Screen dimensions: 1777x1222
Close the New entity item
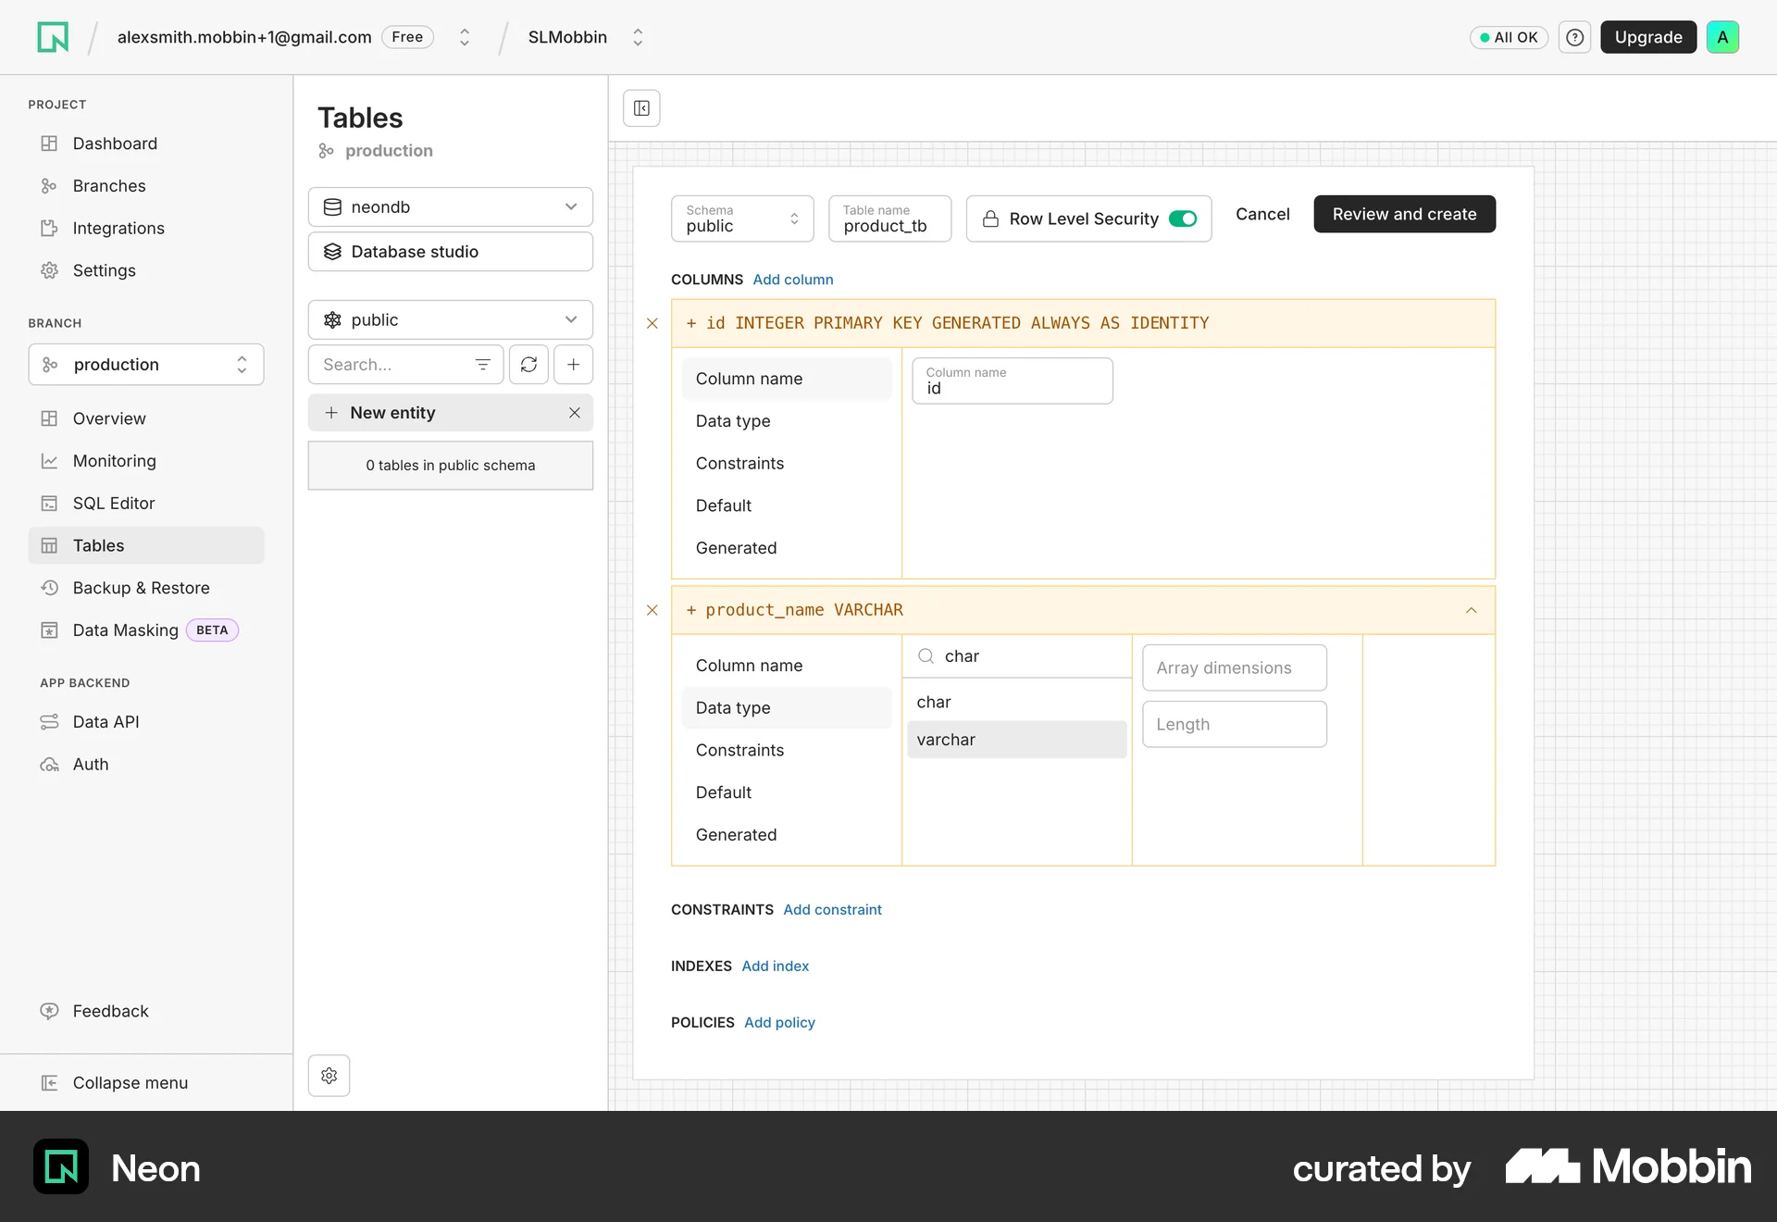click(x=575, y=413)
